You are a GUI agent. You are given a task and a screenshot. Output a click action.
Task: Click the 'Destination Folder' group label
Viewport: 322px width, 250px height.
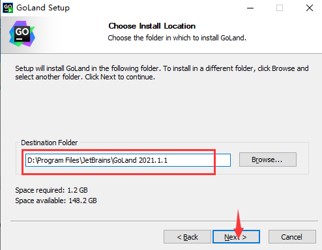49,143
